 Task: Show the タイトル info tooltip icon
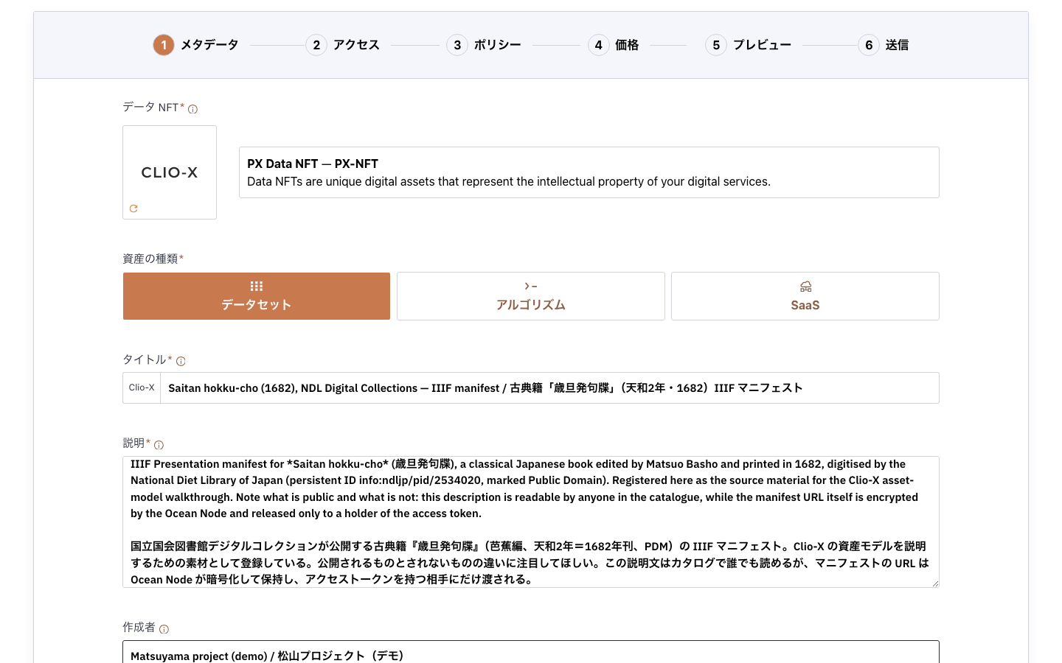point(181,361)
